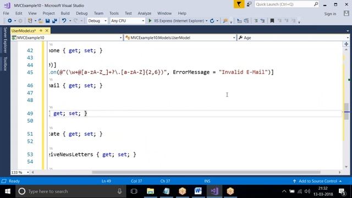Open the Toolbox side tab
Viewport: 352px width, 198px height.
(x=5, y=64)
